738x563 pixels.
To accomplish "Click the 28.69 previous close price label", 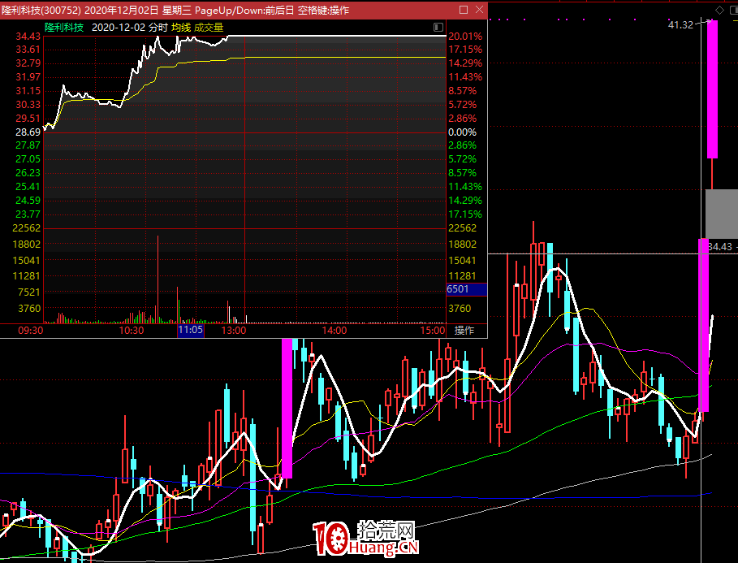I will pos(28,132).
